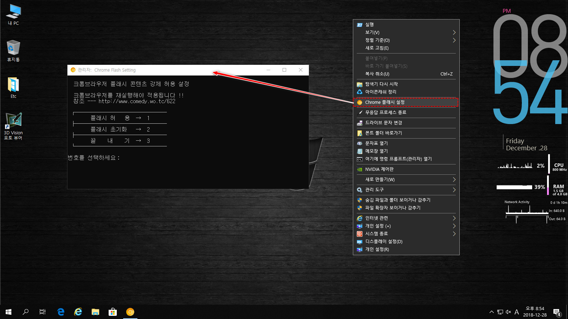Open 여기에 명령 프롬프트(관리자) 열기
Image resolution: width=568 pixels, height=319 pixels.
coord(406,159)
